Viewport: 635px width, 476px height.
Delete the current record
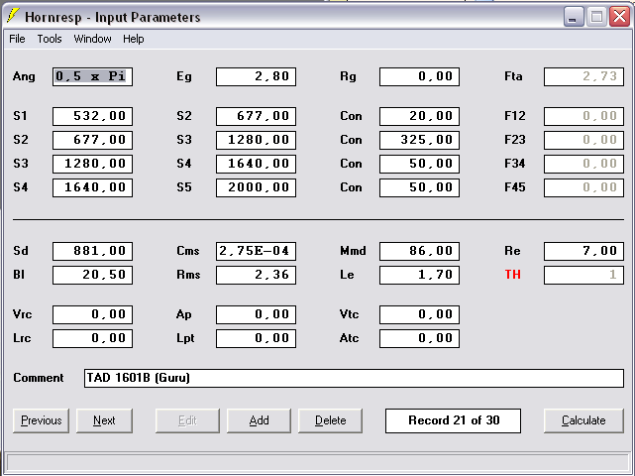click(x=331, y=420)
